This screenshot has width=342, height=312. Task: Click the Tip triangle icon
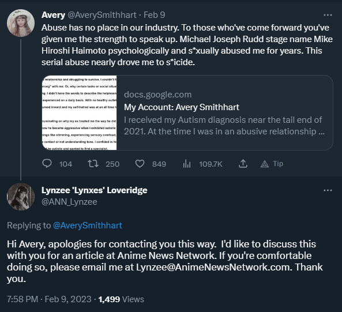coord(265,164)
